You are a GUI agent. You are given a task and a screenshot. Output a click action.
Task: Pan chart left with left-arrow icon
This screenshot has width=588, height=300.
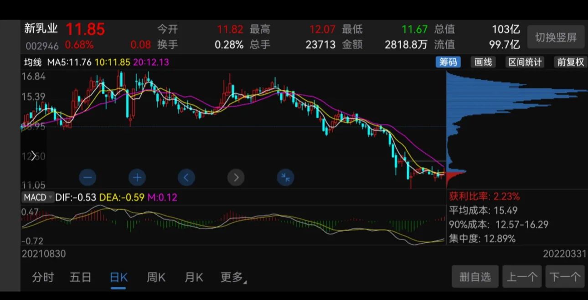pyautogui.click(x=186, y=177)
